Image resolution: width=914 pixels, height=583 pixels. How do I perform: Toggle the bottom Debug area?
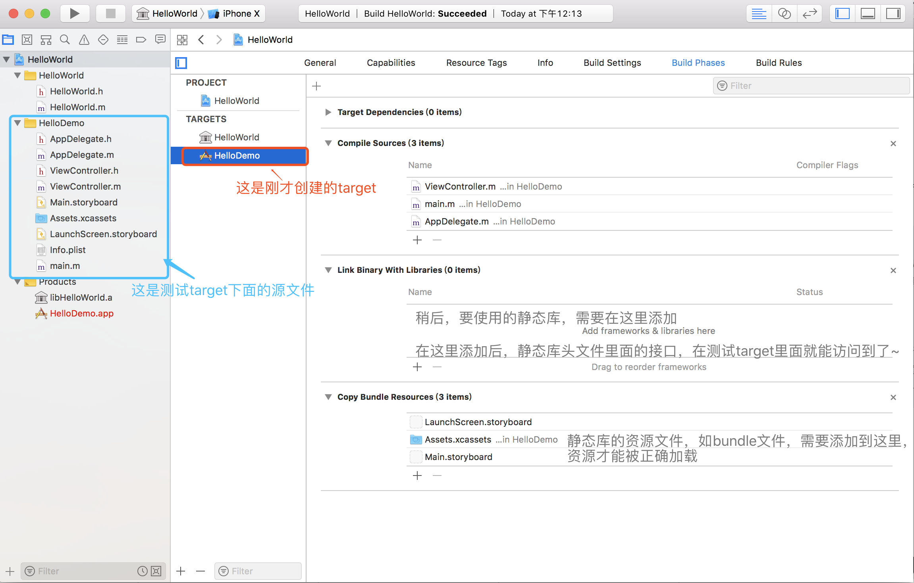(x=868, y=13)
